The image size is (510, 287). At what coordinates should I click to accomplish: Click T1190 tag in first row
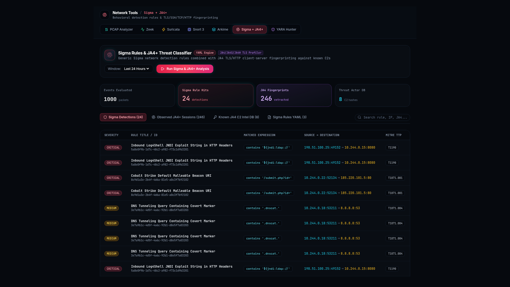(x=392, y=148)
